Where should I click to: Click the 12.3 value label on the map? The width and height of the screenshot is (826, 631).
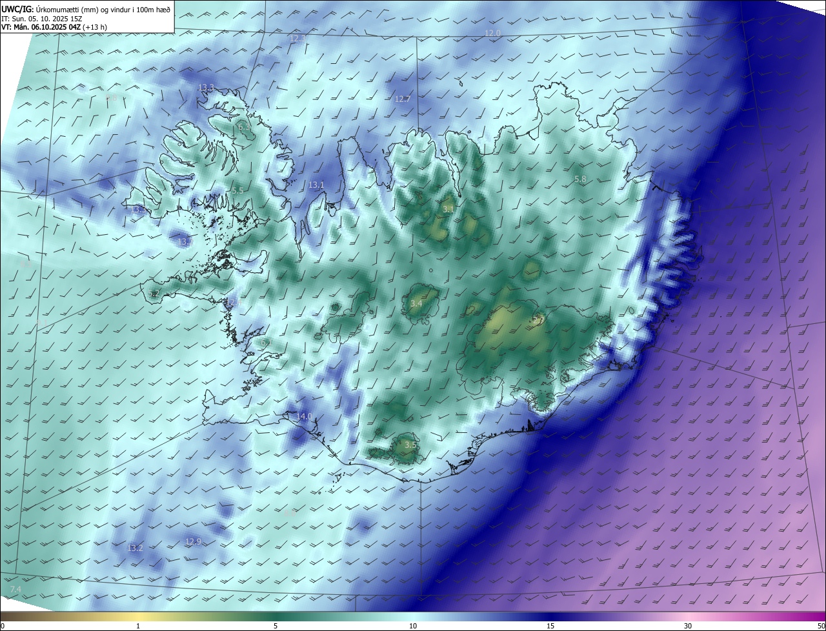(x=297, y=39)
